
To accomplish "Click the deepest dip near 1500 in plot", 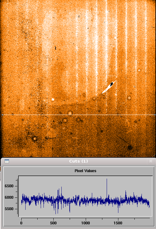I will pos(118,209).
